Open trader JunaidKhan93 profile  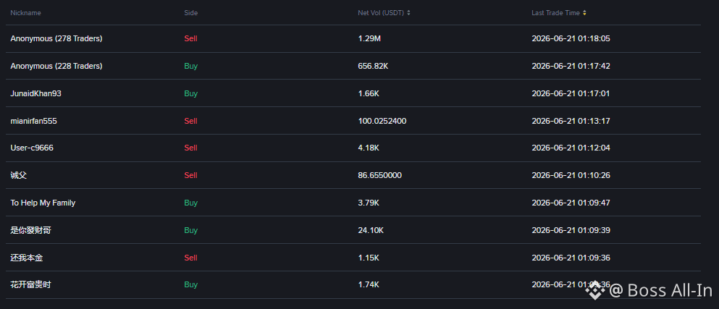tap(35, 93)
